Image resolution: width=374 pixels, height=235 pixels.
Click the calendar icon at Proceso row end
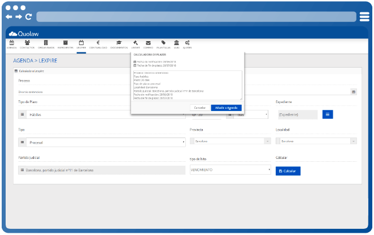(x=354, y=92)
